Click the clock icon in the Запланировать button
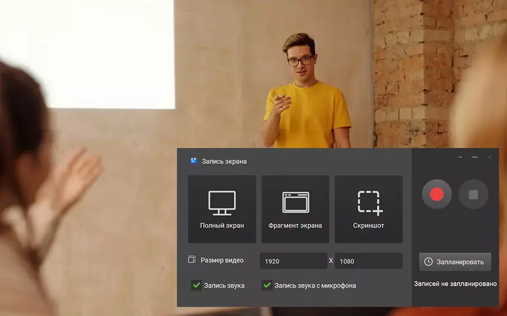507x316 pixels. click(429, 262)
